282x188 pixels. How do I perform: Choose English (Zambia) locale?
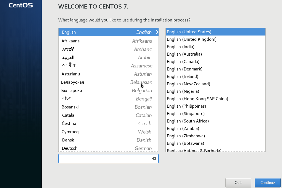215,129
